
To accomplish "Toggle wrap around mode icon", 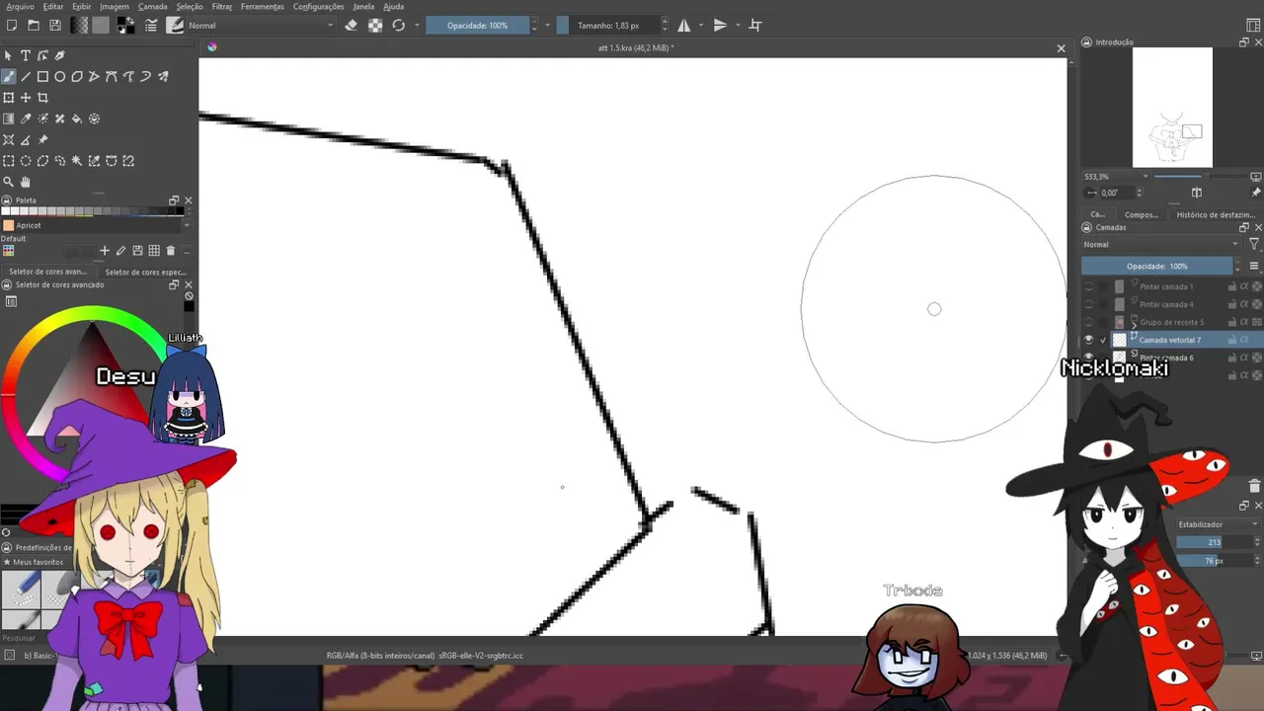I will pyautogui.click(x=755, y=26).
